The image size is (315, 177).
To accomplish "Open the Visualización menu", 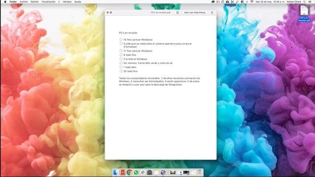I will pos(48,2).
